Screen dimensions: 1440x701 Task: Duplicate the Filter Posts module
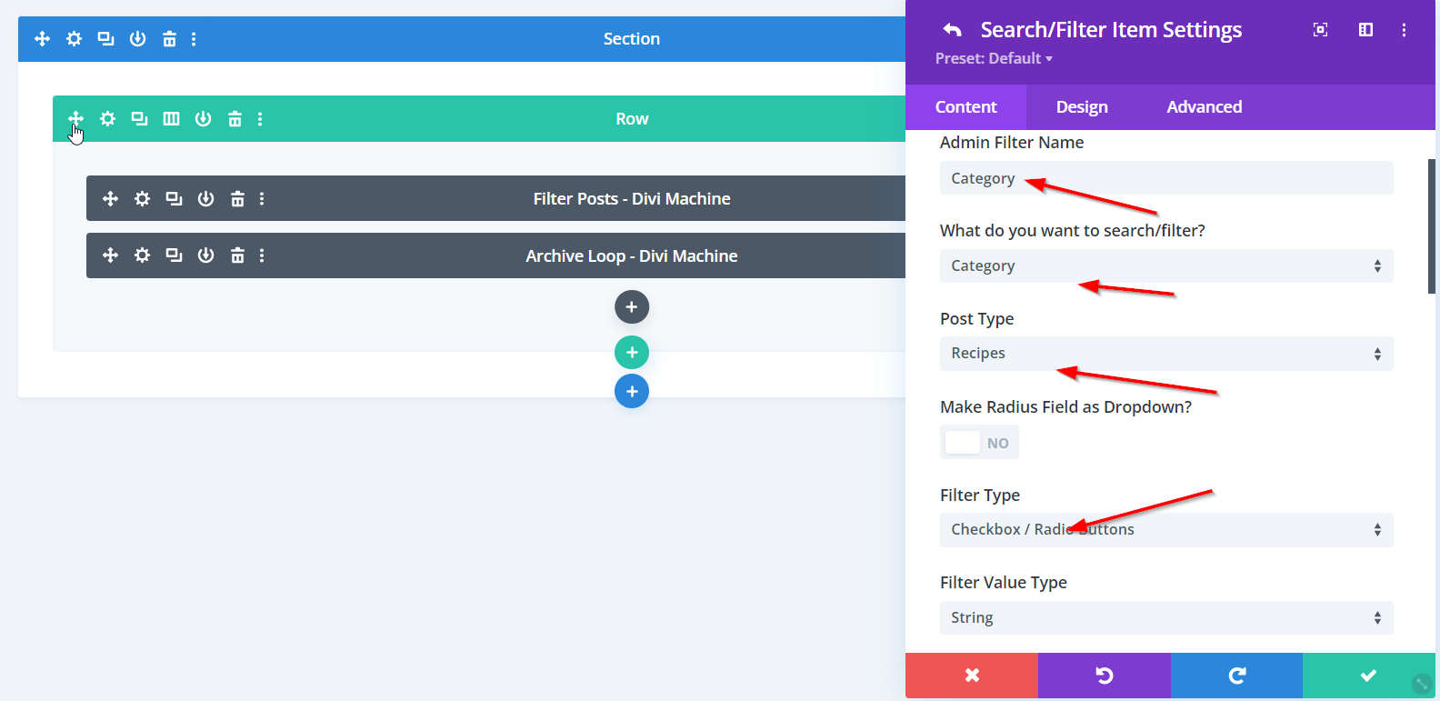click(174, 199)
